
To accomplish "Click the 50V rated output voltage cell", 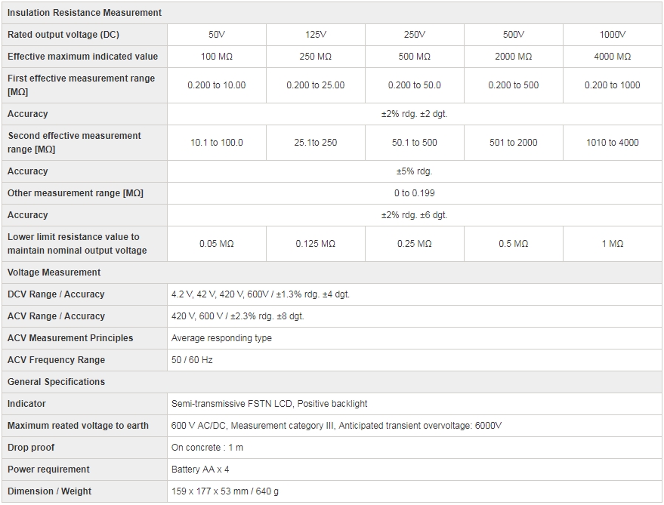I will [216, 35].
